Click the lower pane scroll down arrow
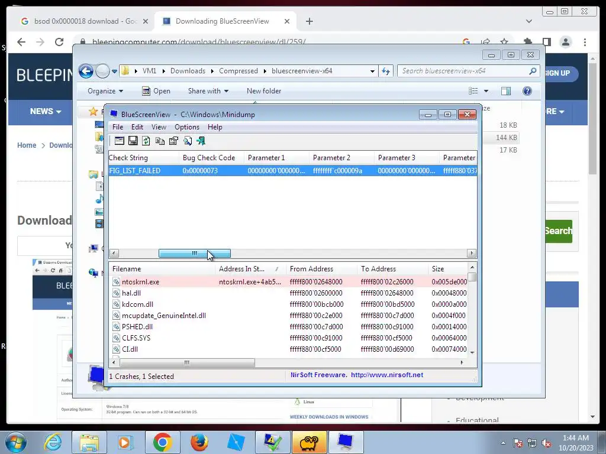The width and height of the screenshot is (606, 454). [472, 352]
